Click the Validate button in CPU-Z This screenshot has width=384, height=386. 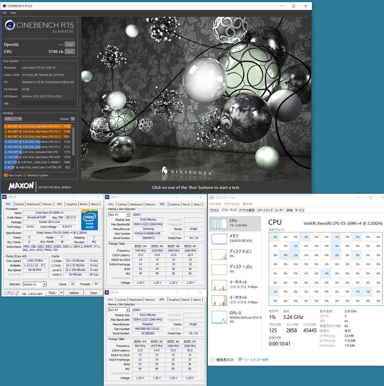point(74,293)
